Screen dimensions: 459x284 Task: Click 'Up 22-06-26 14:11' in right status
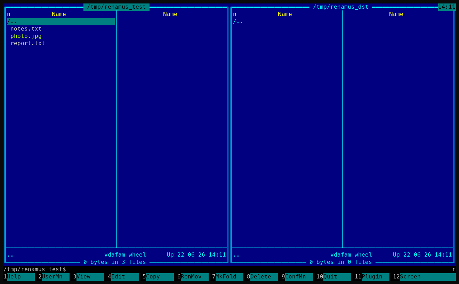[422, 255]
